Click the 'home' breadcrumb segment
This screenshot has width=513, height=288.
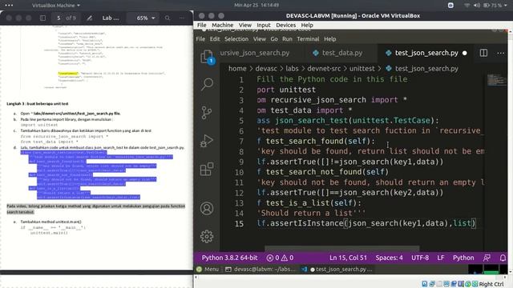pyautogui.click(x=237, y=69)
